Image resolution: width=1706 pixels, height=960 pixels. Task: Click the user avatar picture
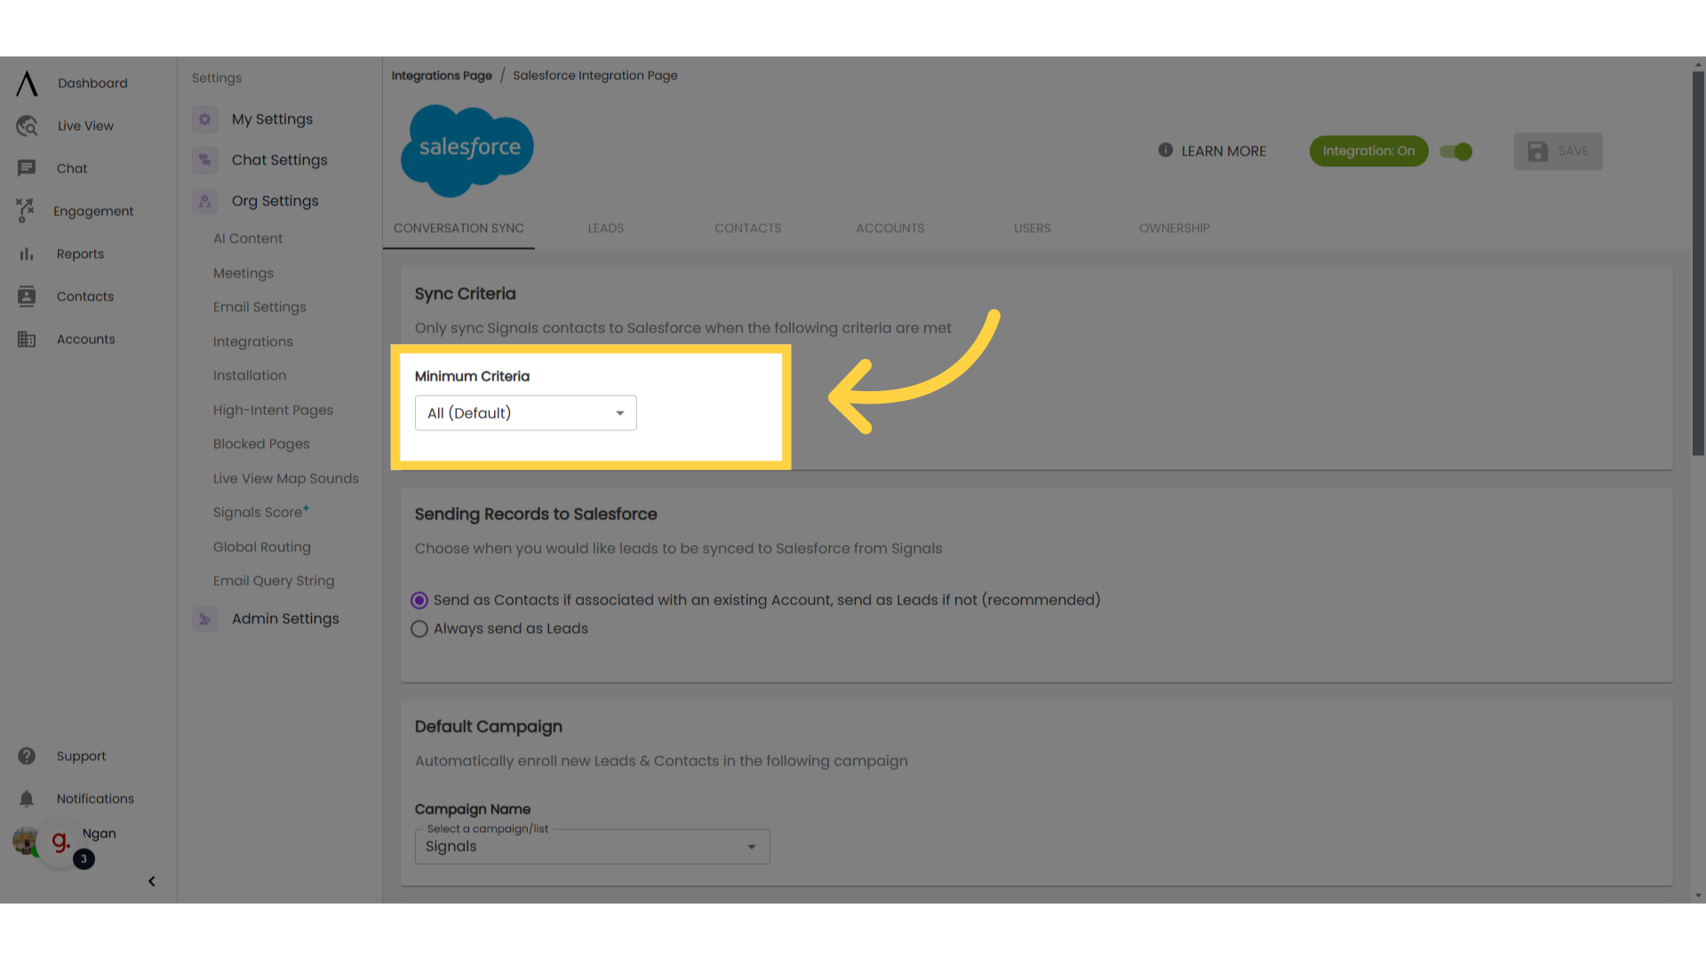[x=25, y=841]
